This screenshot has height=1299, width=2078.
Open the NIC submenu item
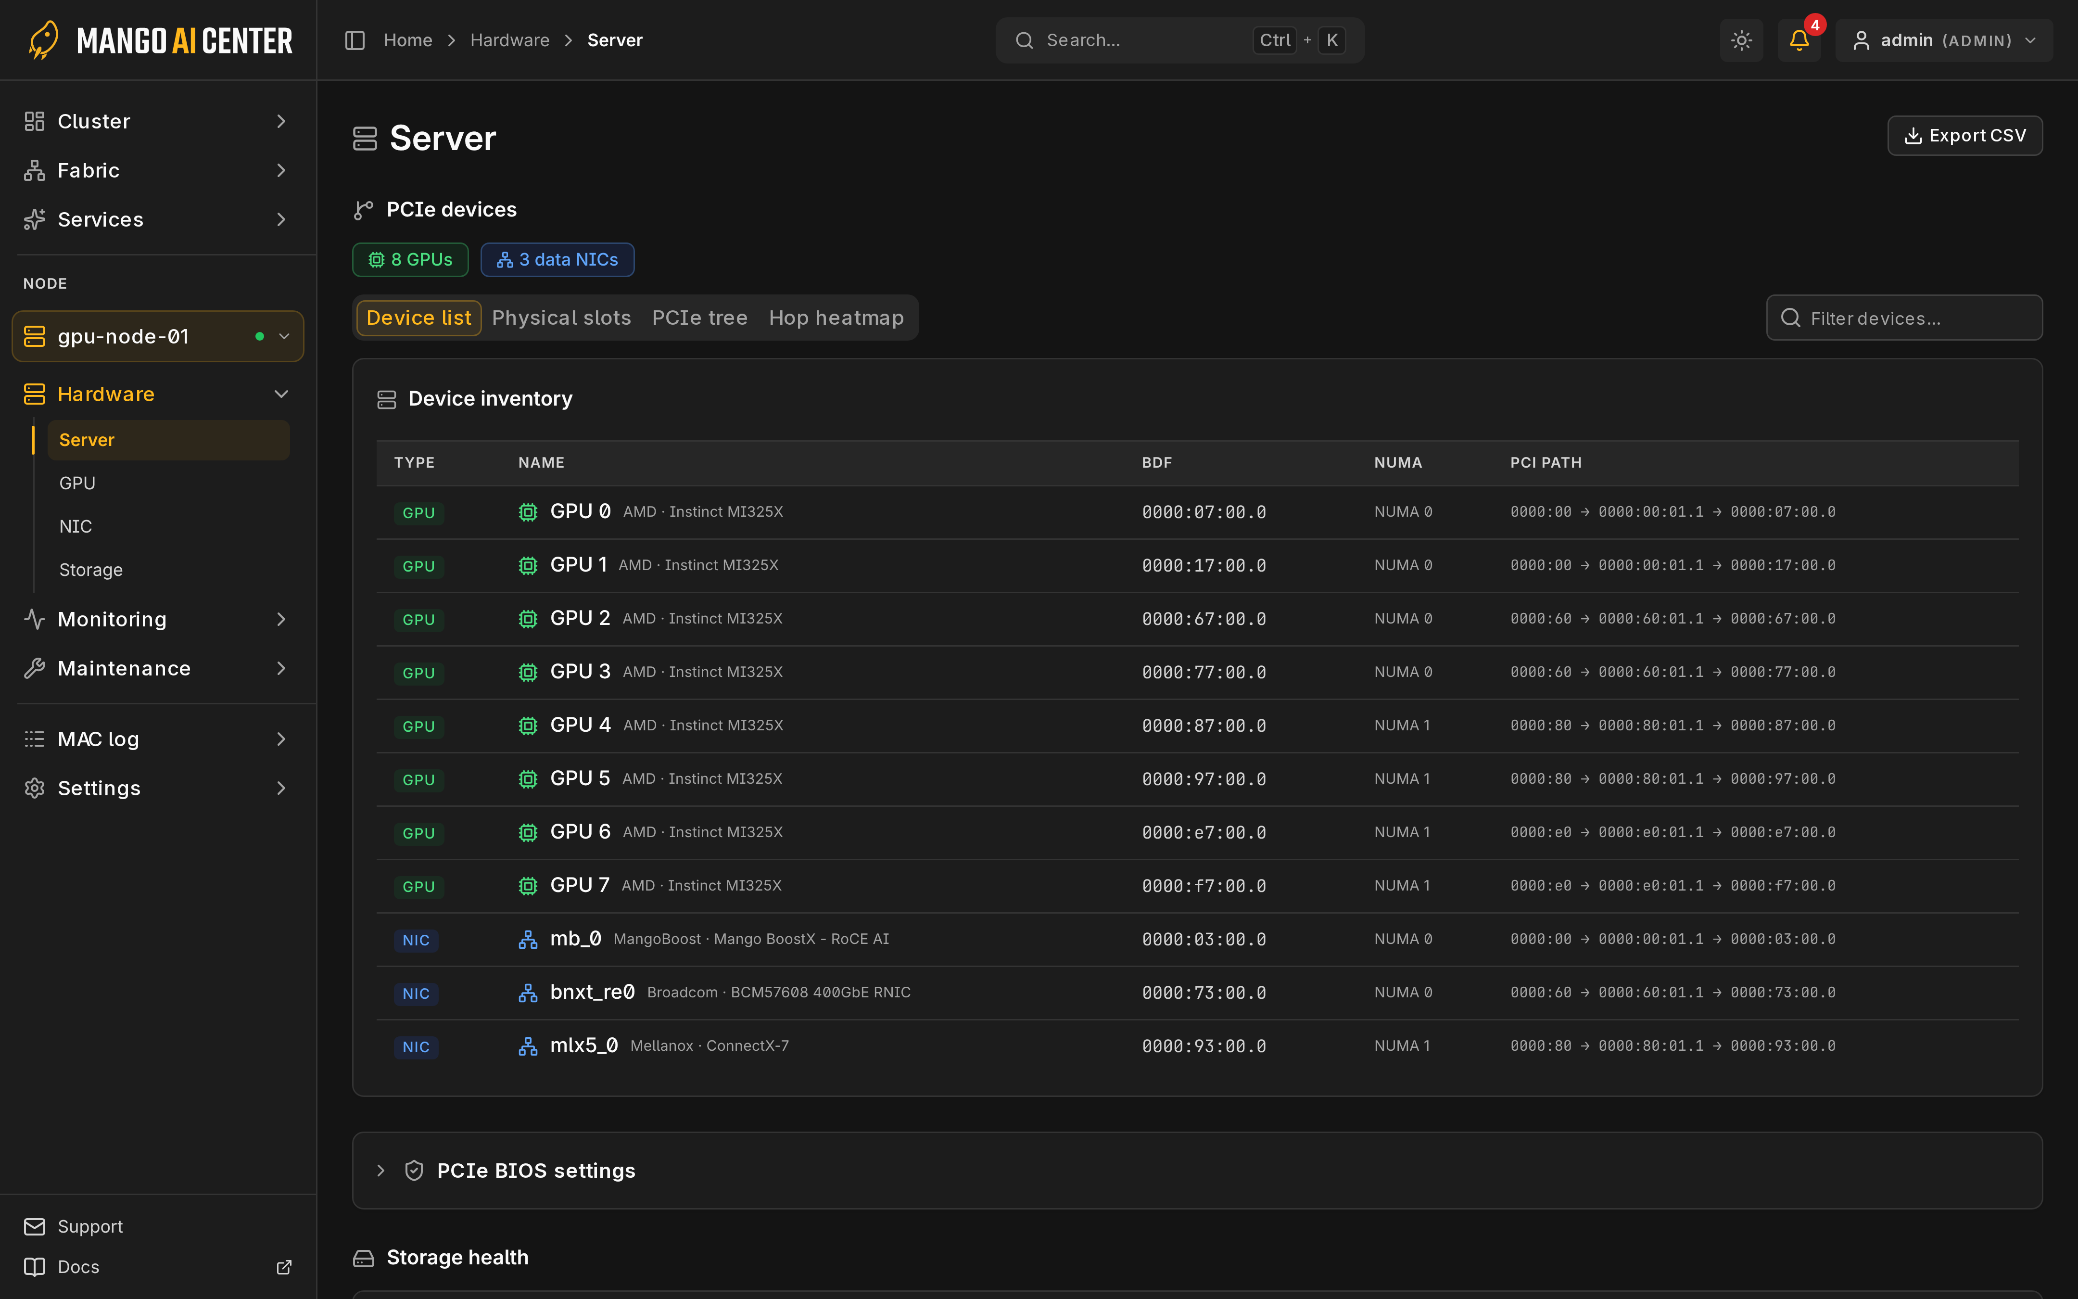168,526
